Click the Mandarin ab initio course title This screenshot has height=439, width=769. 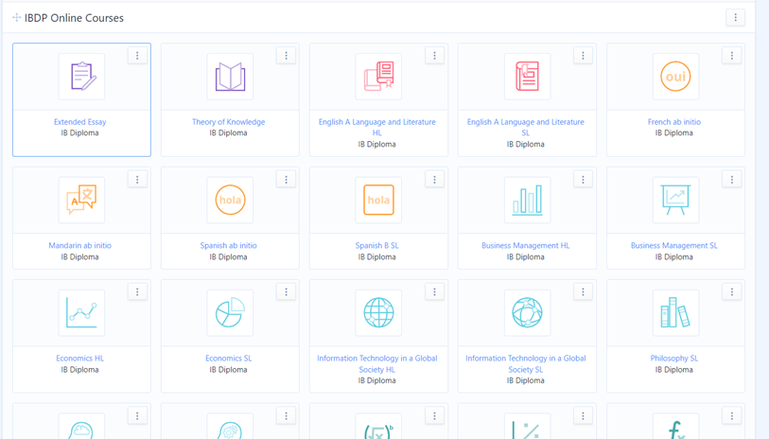pyautogui.click(x=79, y=246)
